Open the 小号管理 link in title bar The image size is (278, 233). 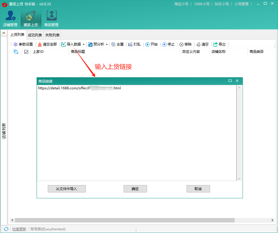click(x=241, y=4)
